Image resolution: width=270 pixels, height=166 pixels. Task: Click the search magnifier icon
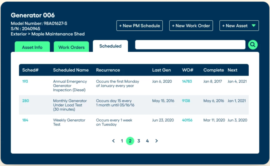click(x=253, y=45)
